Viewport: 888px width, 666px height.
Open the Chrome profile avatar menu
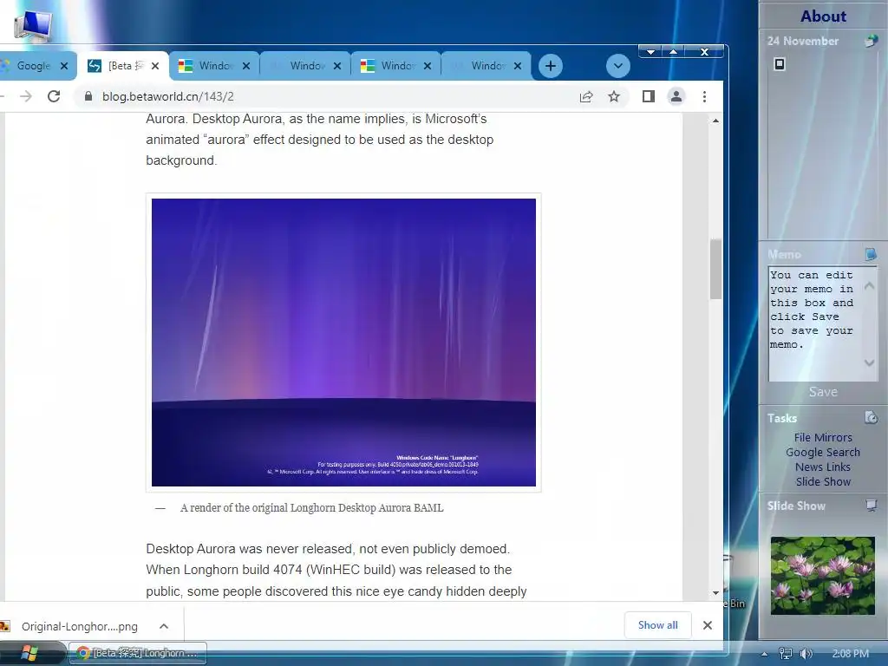pyautogui.click(x=676, y=97)
